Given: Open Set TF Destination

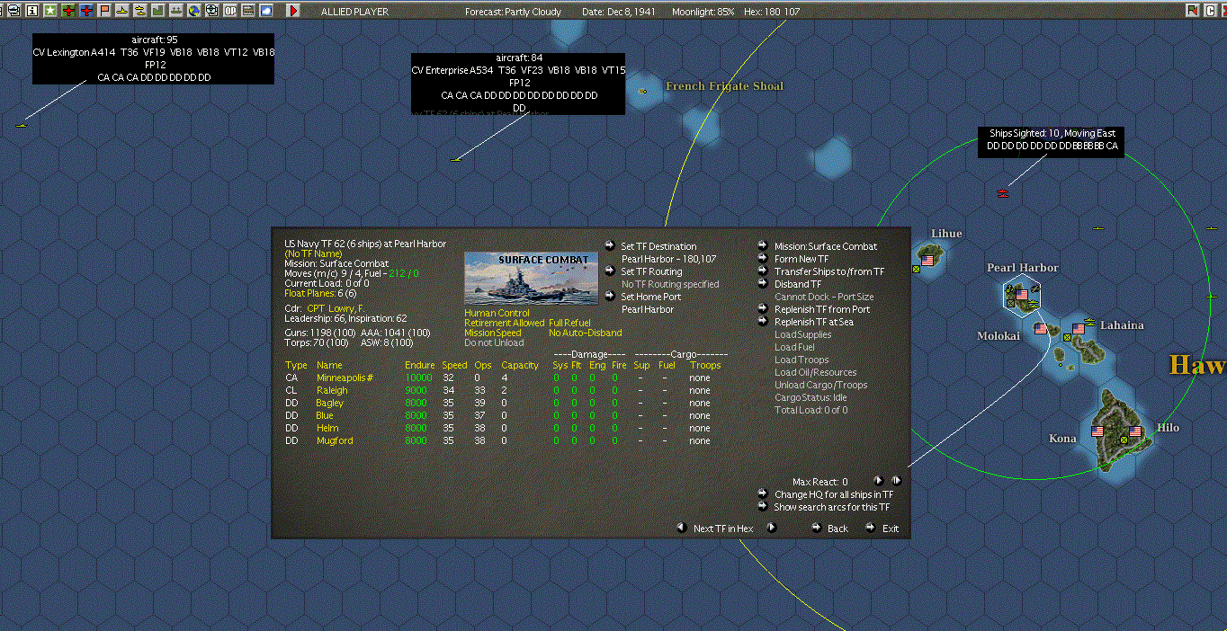Looking at the screenshot, I should coord(658,246).
